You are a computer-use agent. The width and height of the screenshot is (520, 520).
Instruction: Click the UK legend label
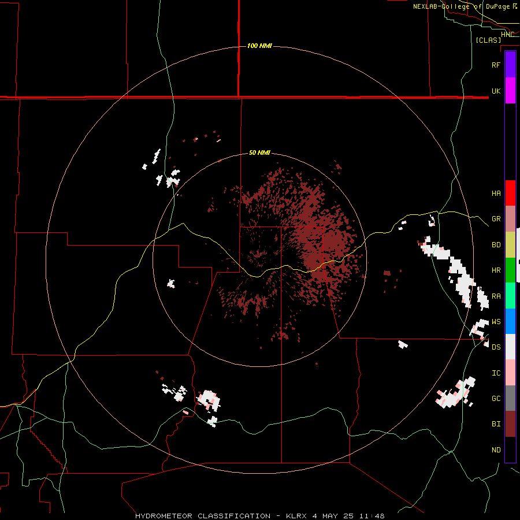[x=496, y=91]
